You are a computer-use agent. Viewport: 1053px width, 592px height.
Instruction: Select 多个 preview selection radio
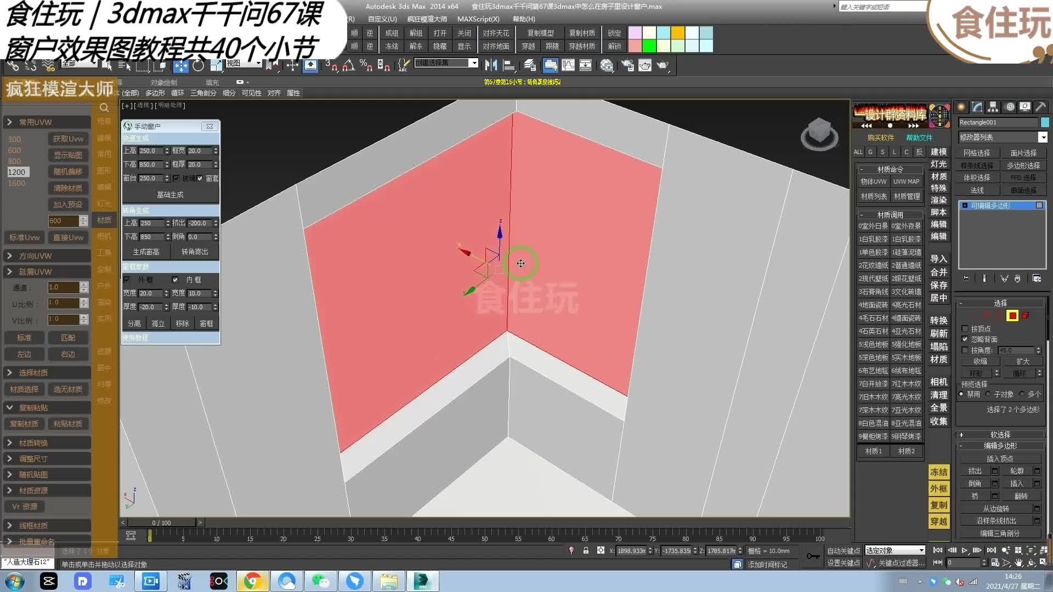[x=1022, y=394]
